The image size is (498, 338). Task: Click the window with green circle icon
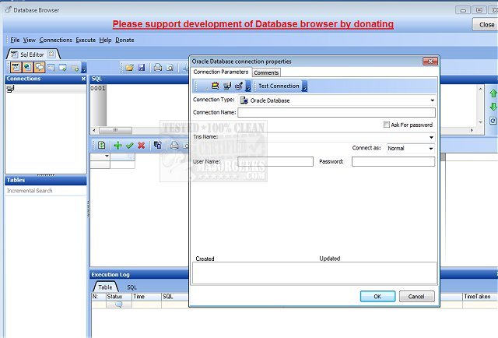pos(75,68)
